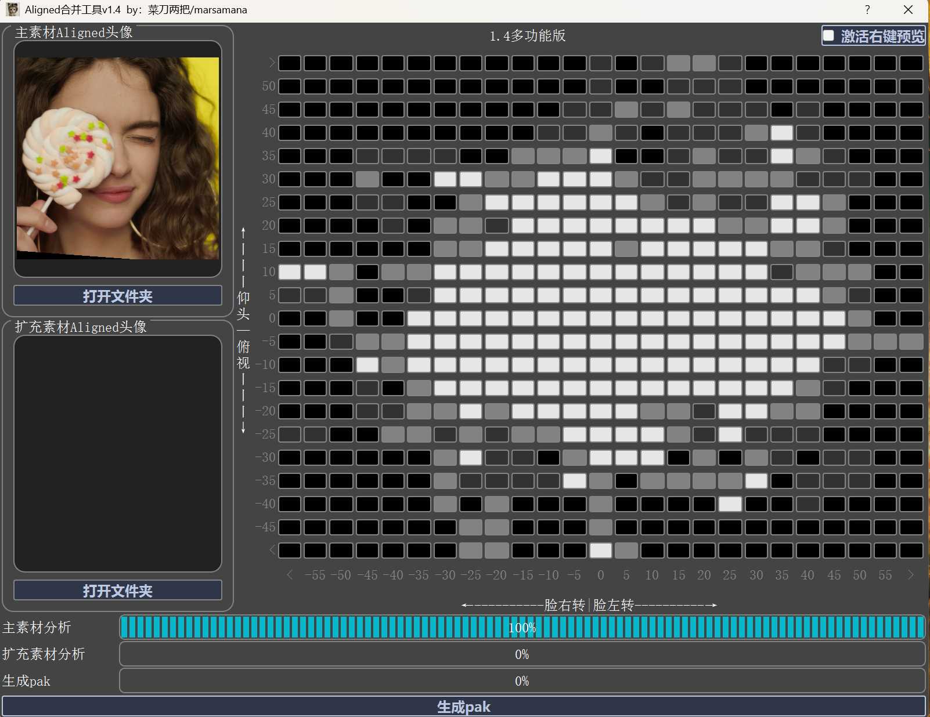
Task: Select grid cell at row 0, column 0
Action: pyautogui.click(x=600, y=318)
